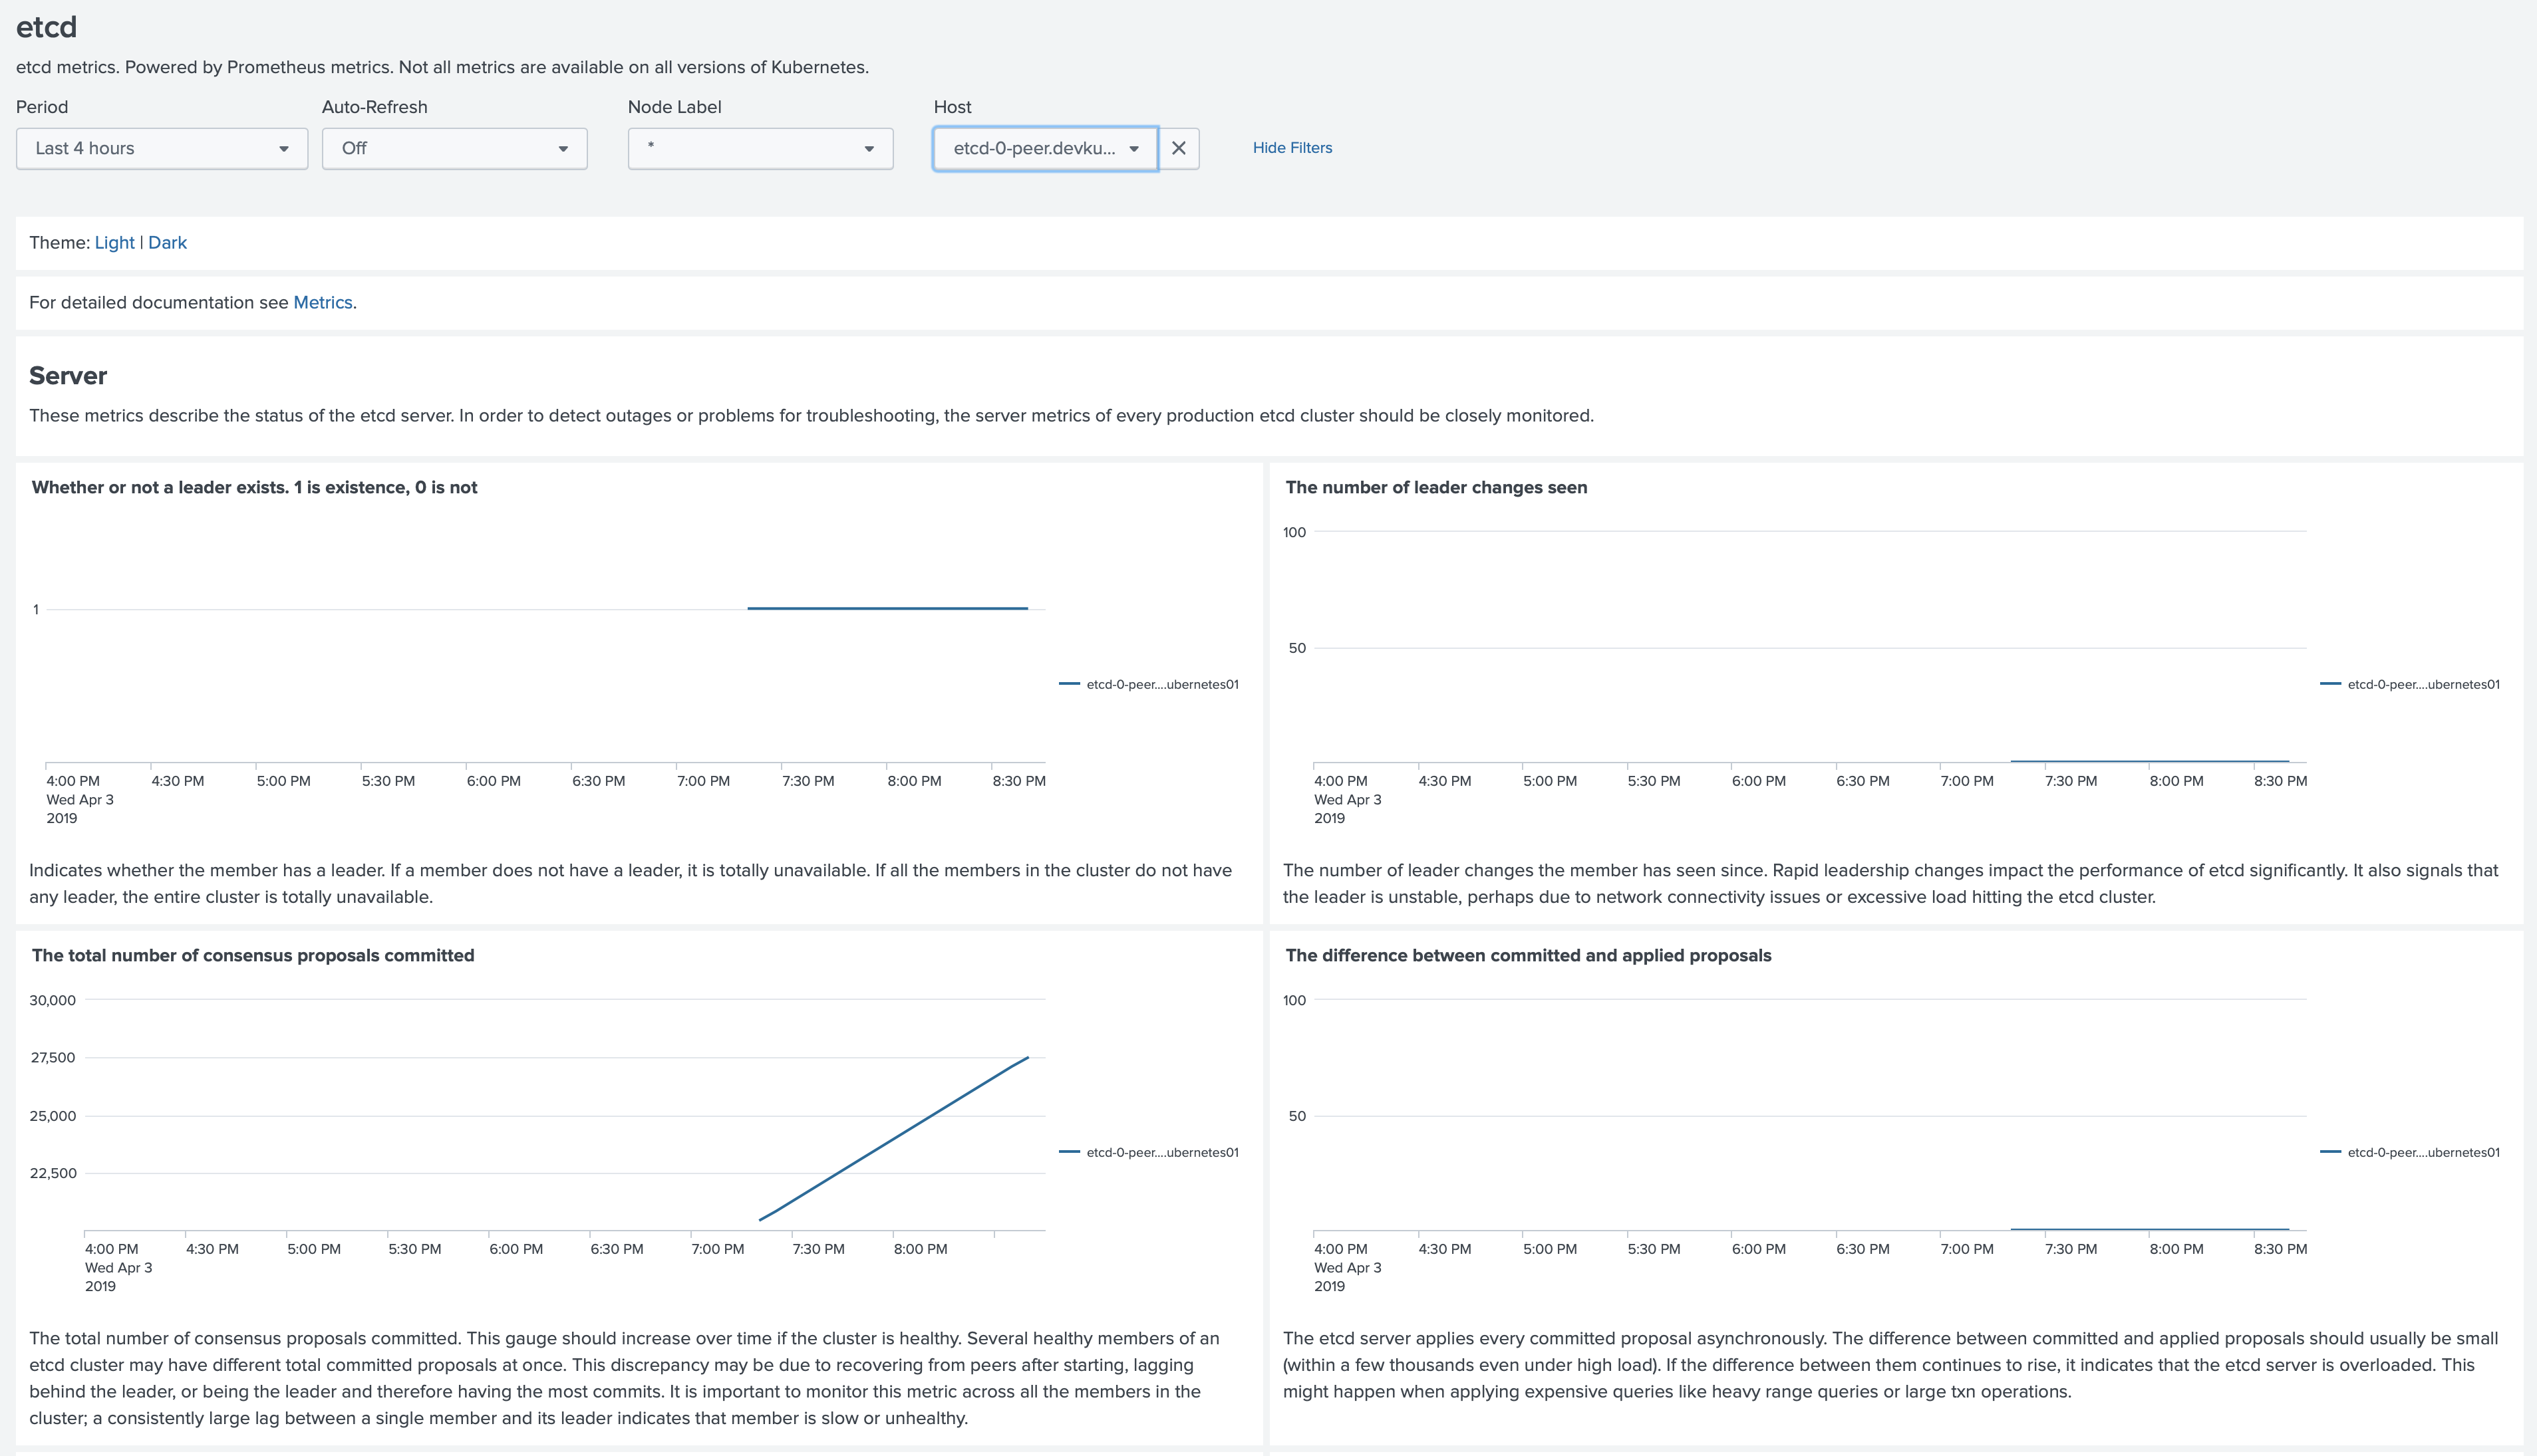Click the Host filter label
Image resolution: width=2537 pixels, height=1456 pixels.
[x=953, y=107]
